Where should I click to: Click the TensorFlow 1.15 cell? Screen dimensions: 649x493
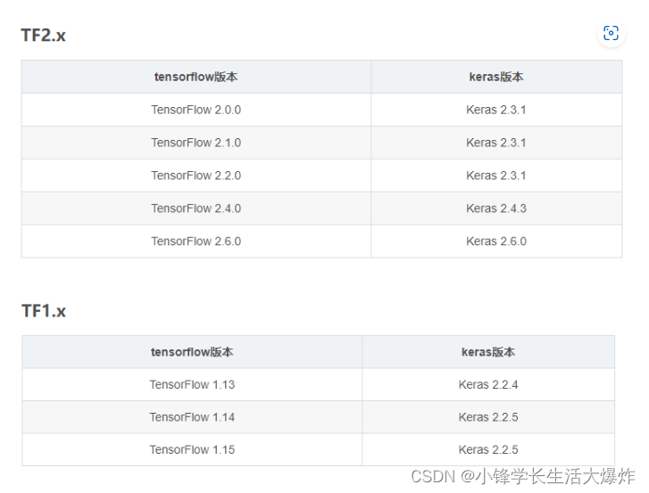coord(192,449)
